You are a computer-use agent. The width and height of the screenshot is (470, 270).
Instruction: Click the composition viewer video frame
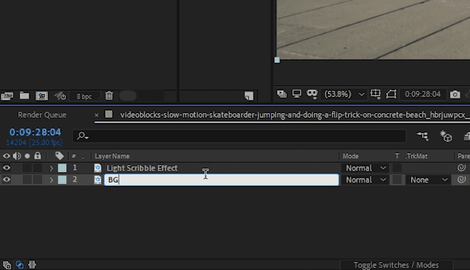coord(373,29)
